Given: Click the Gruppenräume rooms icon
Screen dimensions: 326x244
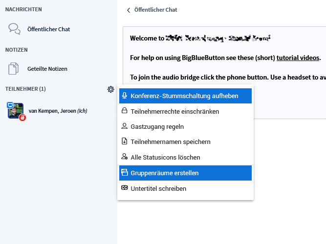Looking at the screenshot, I should click(x=125, y=173).
